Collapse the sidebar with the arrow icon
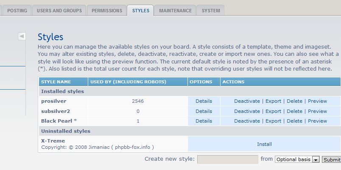341x170 pixels. 22,36
